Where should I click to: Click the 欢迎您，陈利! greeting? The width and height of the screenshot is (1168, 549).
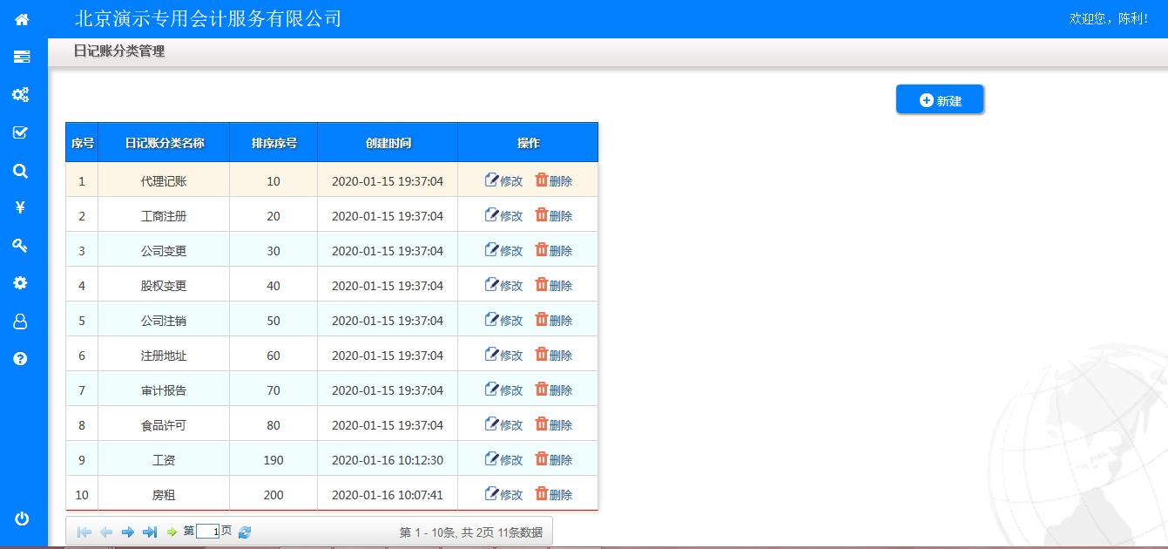point(1109,18)
